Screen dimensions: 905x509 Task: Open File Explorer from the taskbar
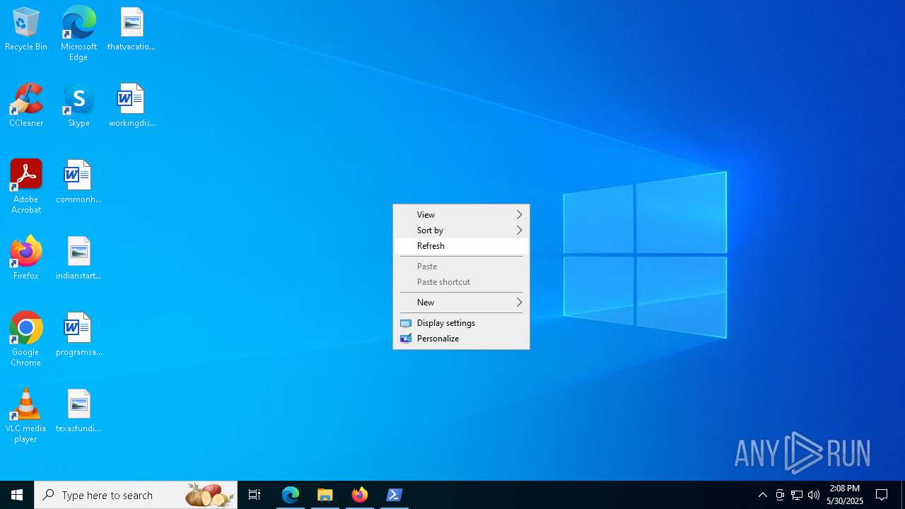click(x=325, y=495)
